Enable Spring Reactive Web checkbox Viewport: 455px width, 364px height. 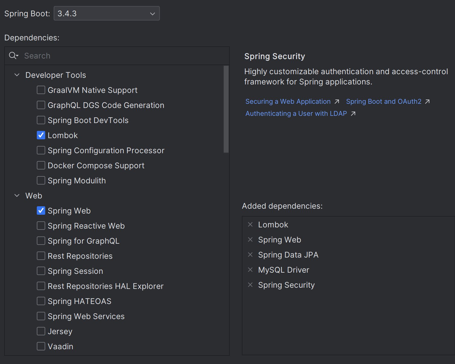[x=41, y=226]
